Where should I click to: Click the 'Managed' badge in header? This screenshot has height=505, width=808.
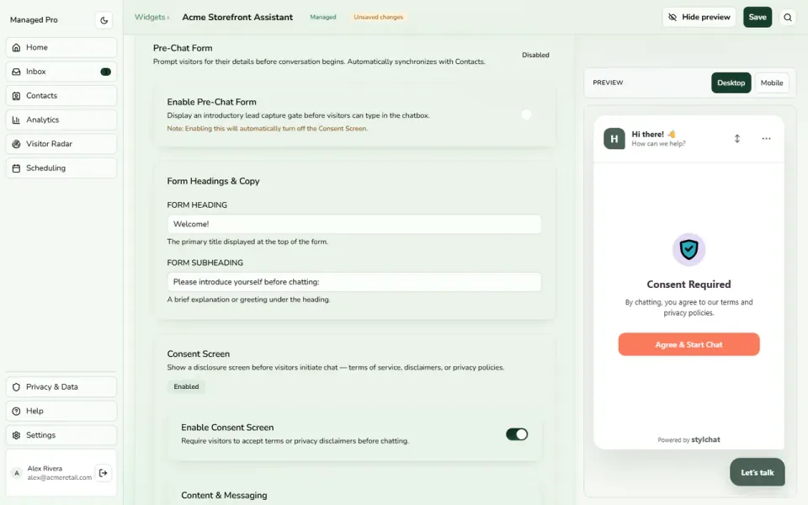click(x=323, y=17)
